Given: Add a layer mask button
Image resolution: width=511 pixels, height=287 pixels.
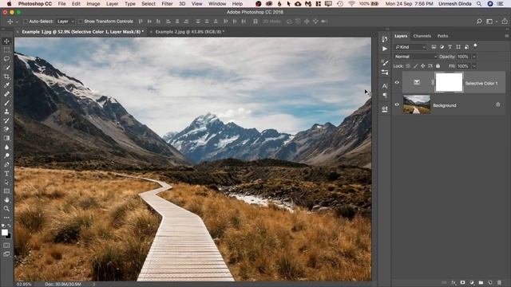Looking at the screenshot, I should (x=462, y=283).
